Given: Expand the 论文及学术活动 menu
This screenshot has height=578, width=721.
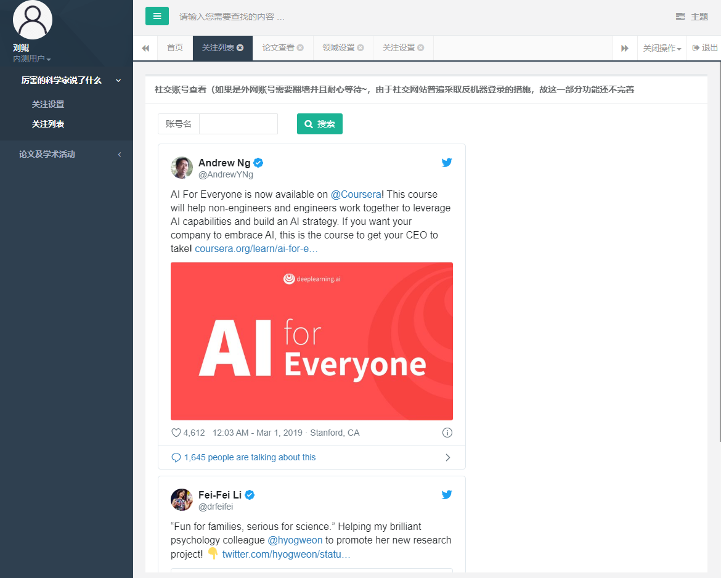Looking at the screenshot, I should point(66,155).
